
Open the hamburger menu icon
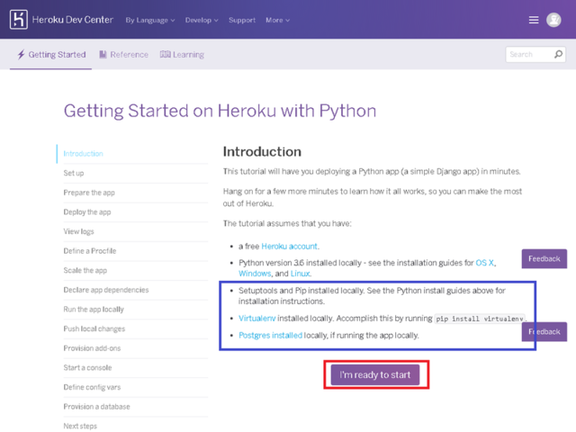pos(534,20)
